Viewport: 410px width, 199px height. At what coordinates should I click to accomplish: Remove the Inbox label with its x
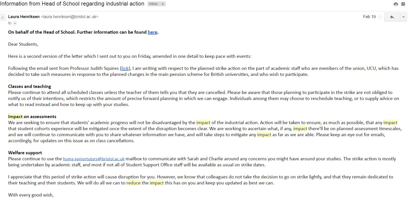[163, 4]
